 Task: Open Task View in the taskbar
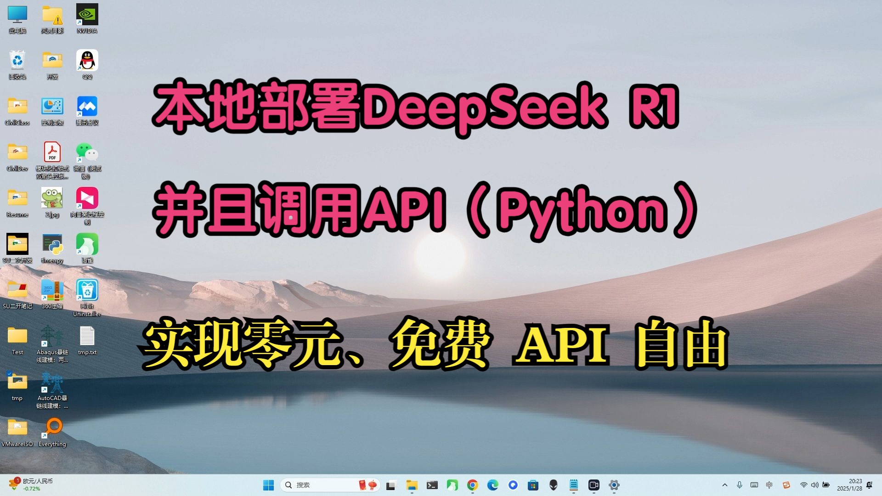[391, 485]
